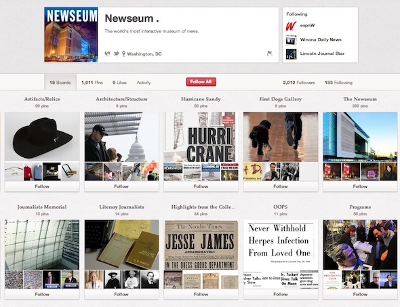Click the Newseum building exterior cover image
The width and height of the screenshot is (400, 307).
pyautogui.click(x=360, y=137)
